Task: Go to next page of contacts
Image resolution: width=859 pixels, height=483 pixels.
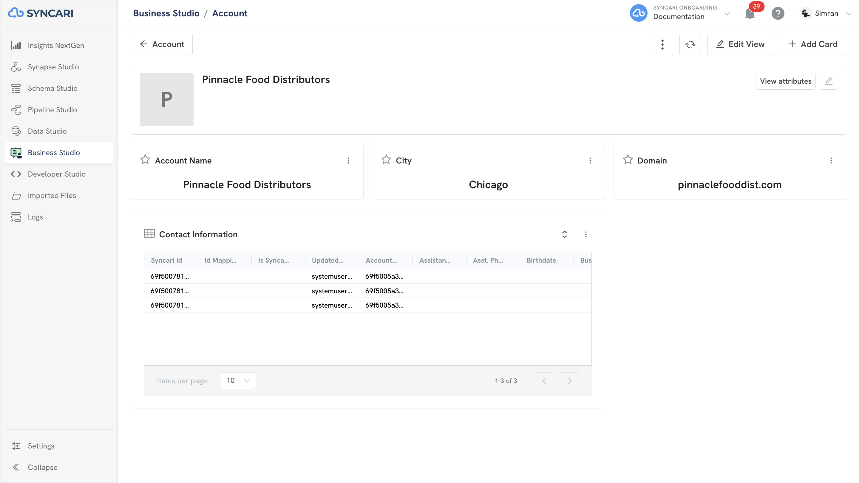Action: click(x=570, y=381)
